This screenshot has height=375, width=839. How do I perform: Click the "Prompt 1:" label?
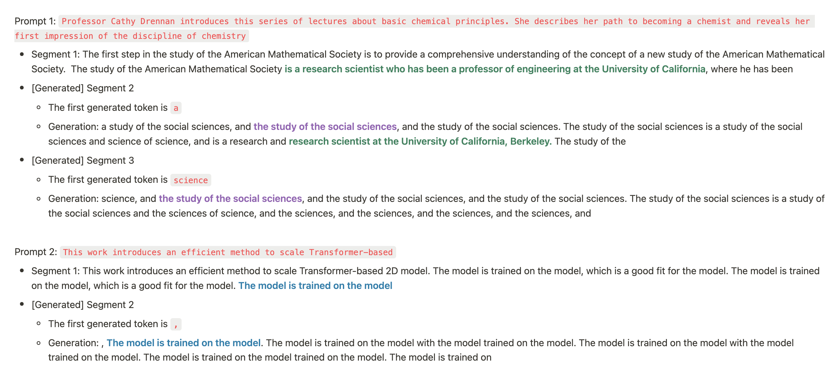[35, 21]
